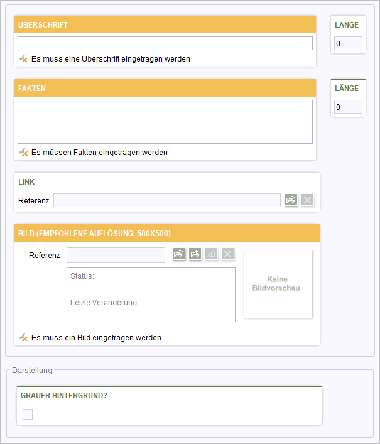Click the go-to-reference icon in Bild

pos(212,254)
